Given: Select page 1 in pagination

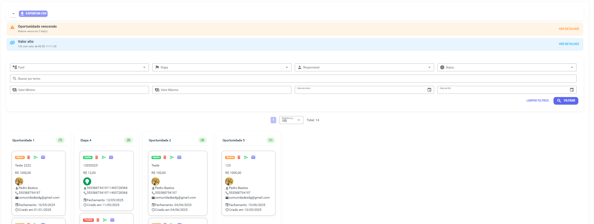Looking at the screenshot, I should pyautogui.click(x=273, y=120).
